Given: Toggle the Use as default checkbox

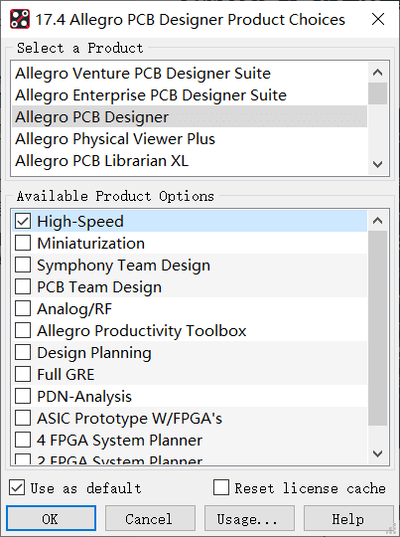Looking at the screenshot, I should point(17,487).
